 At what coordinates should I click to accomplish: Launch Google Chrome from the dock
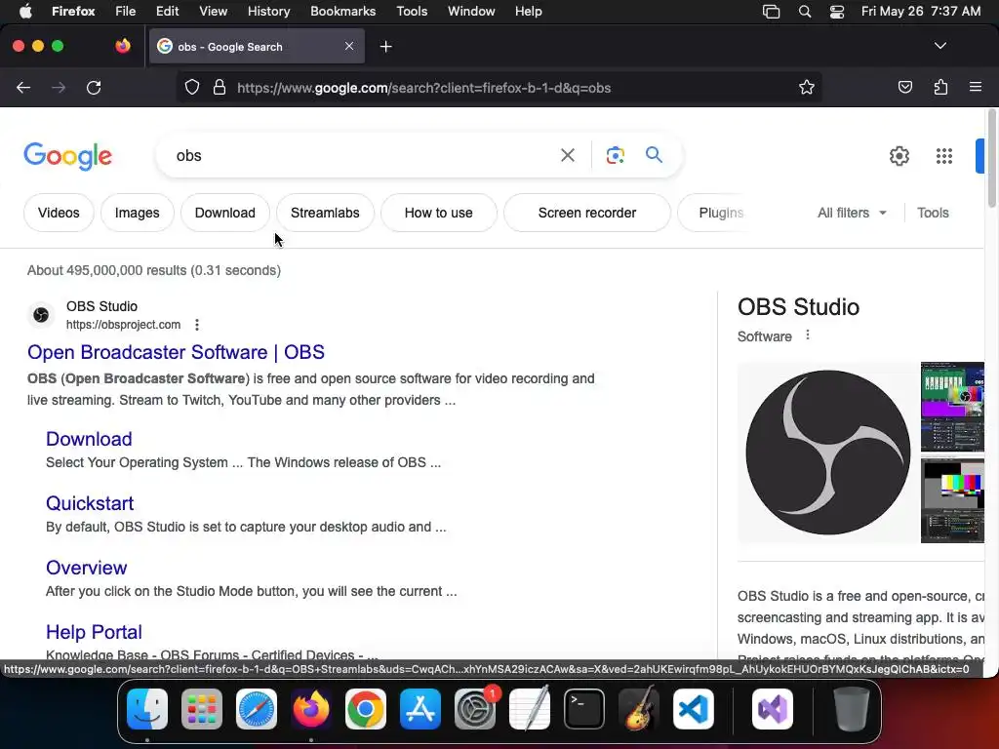pos(366,709)
